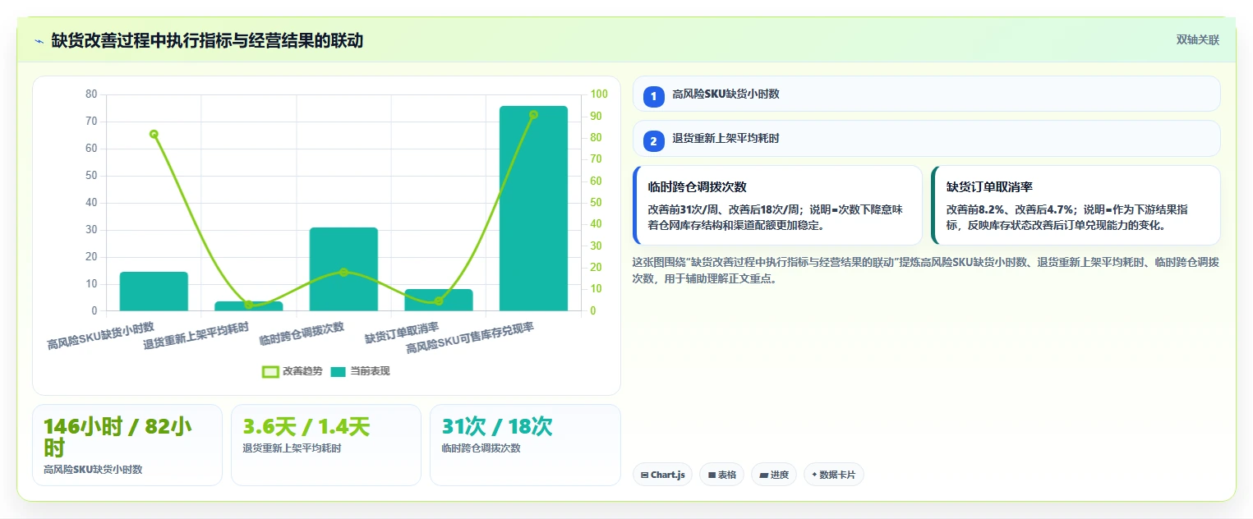
Task: Click the 进度 chip icon
Action: (764, 475)
